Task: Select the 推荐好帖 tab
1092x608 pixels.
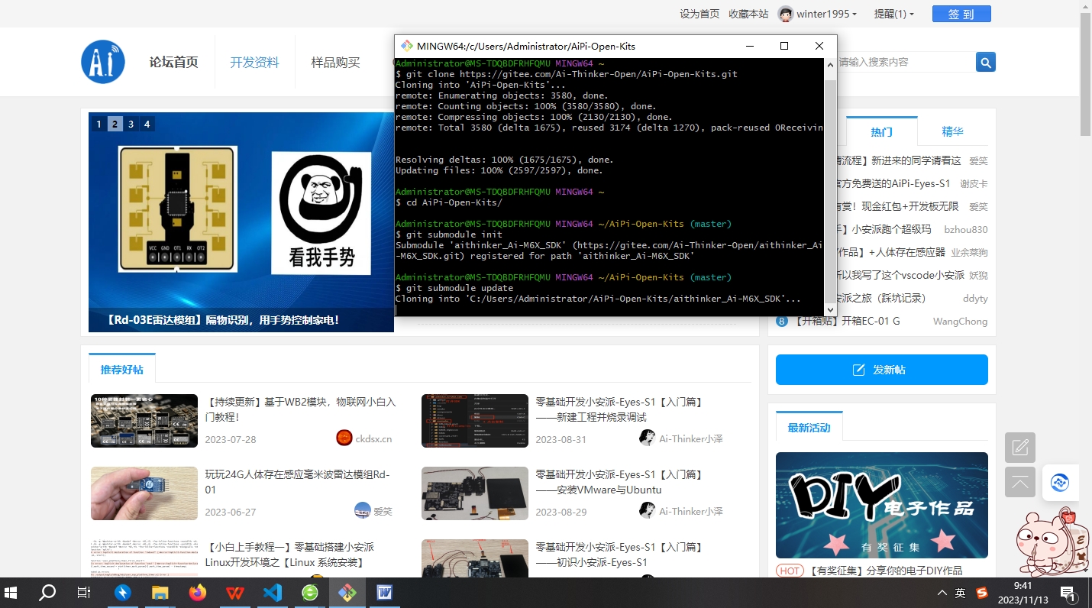Action: tap(121, 369)
